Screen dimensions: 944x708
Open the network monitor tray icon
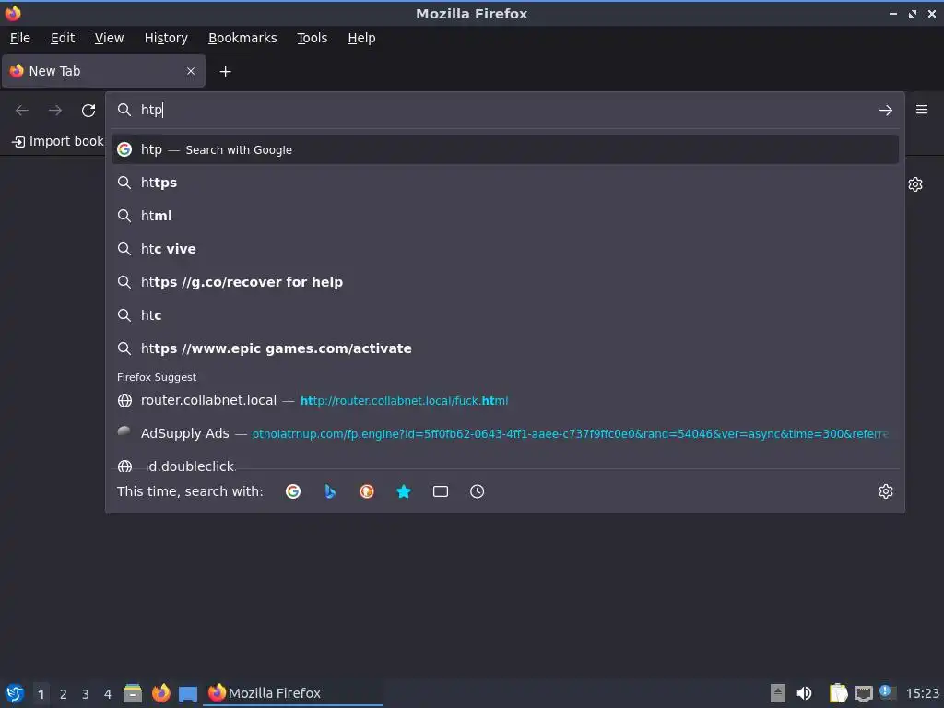(864, 693)
